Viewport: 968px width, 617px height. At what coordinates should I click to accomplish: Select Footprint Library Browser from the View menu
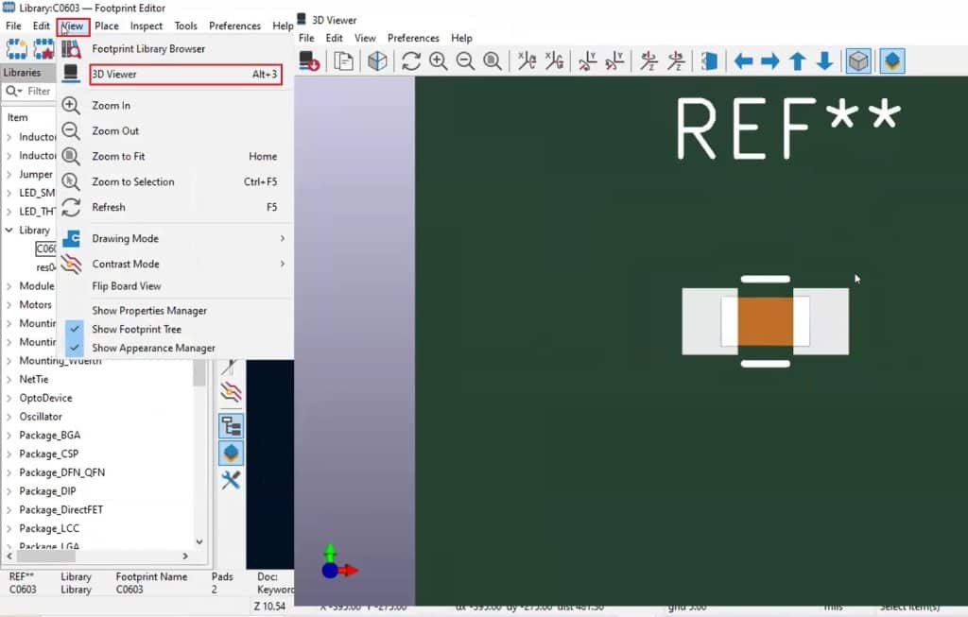149,47
